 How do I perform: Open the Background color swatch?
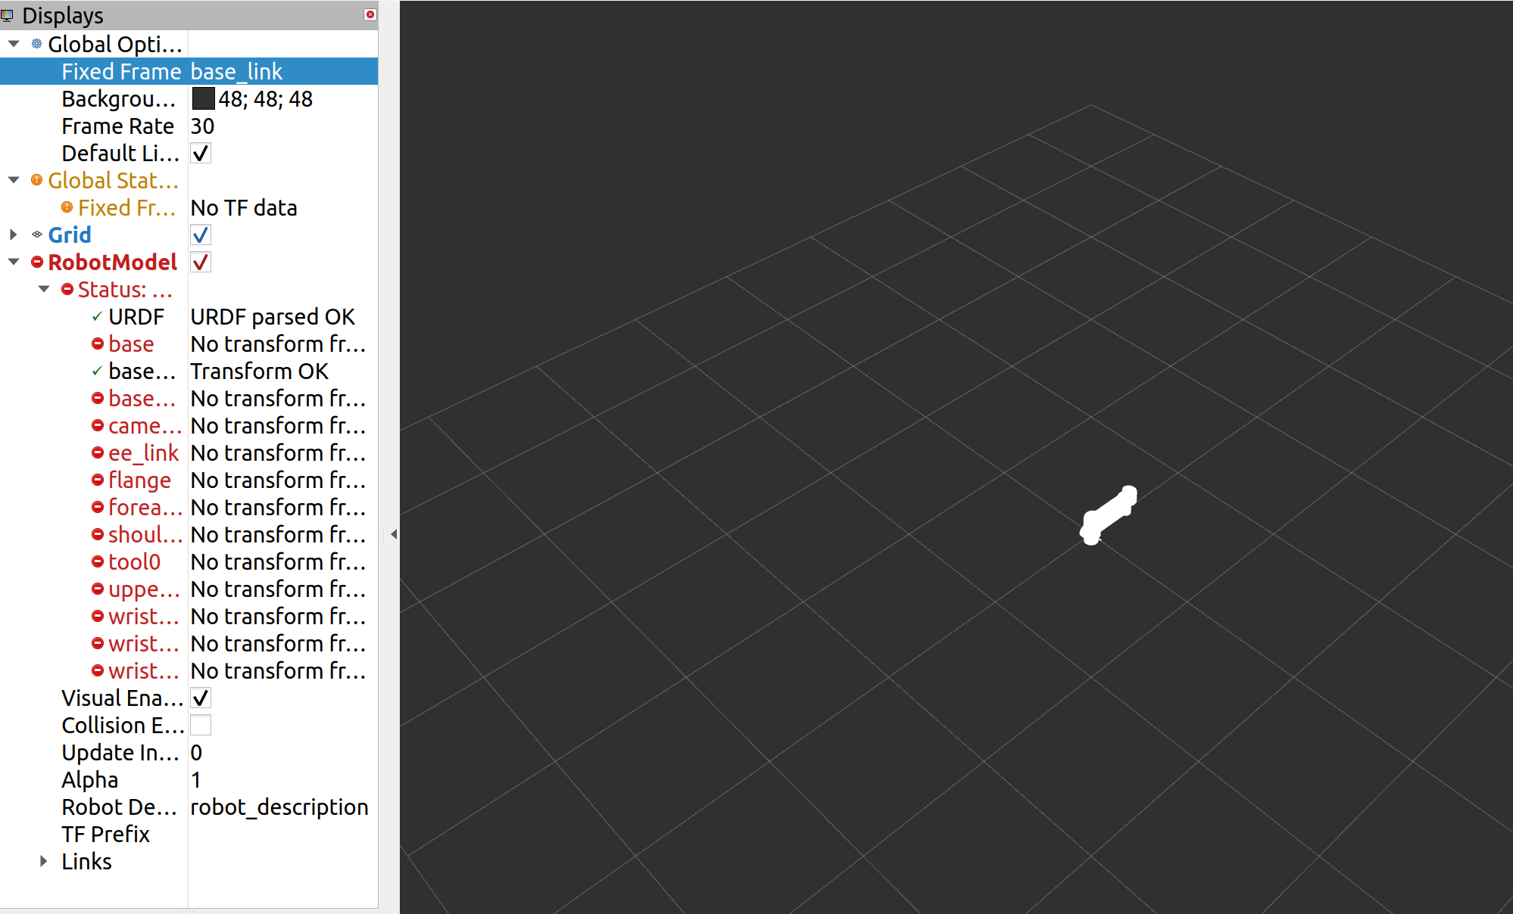coord(203,98)
